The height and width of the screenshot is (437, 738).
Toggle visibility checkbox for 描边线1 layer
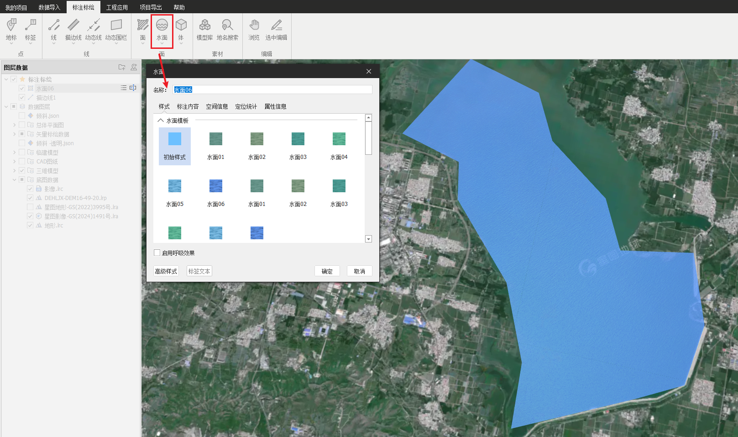[x=22, y=98]
